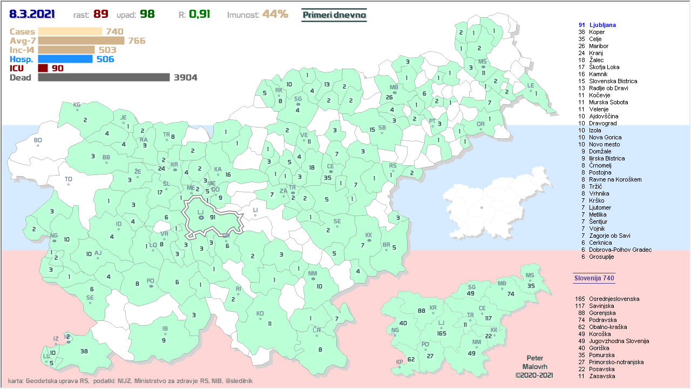Screen dimensions: 691x389
Task: Click the PO Postojna marker showing 8
Action: (x=151, y=285)
